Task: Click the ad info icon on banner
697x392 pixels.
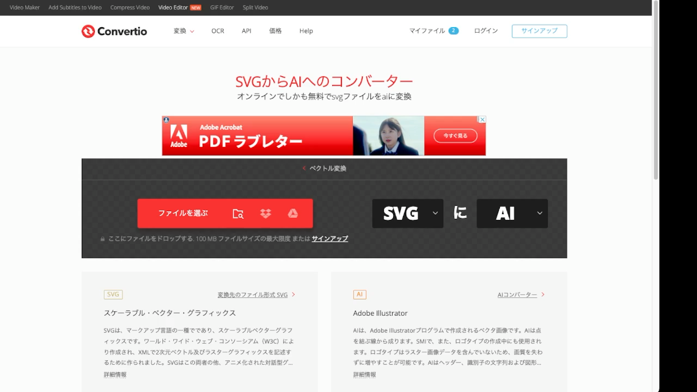Action: pos(166,120)
